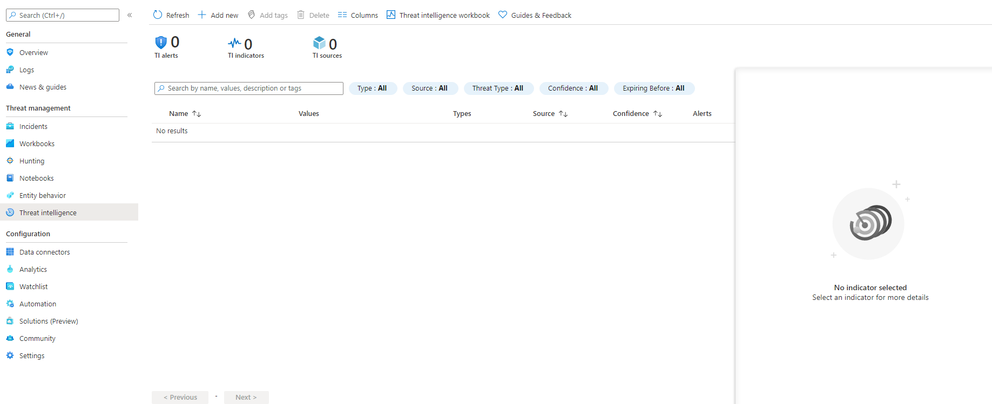Click the Incidents briefcase icon
This screenshot has width=992, height=404.
[x=10, y=126]
